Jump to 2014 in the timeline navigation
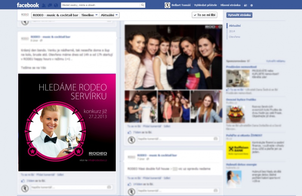The image size is (302, 196). click(x=232, y=31)
